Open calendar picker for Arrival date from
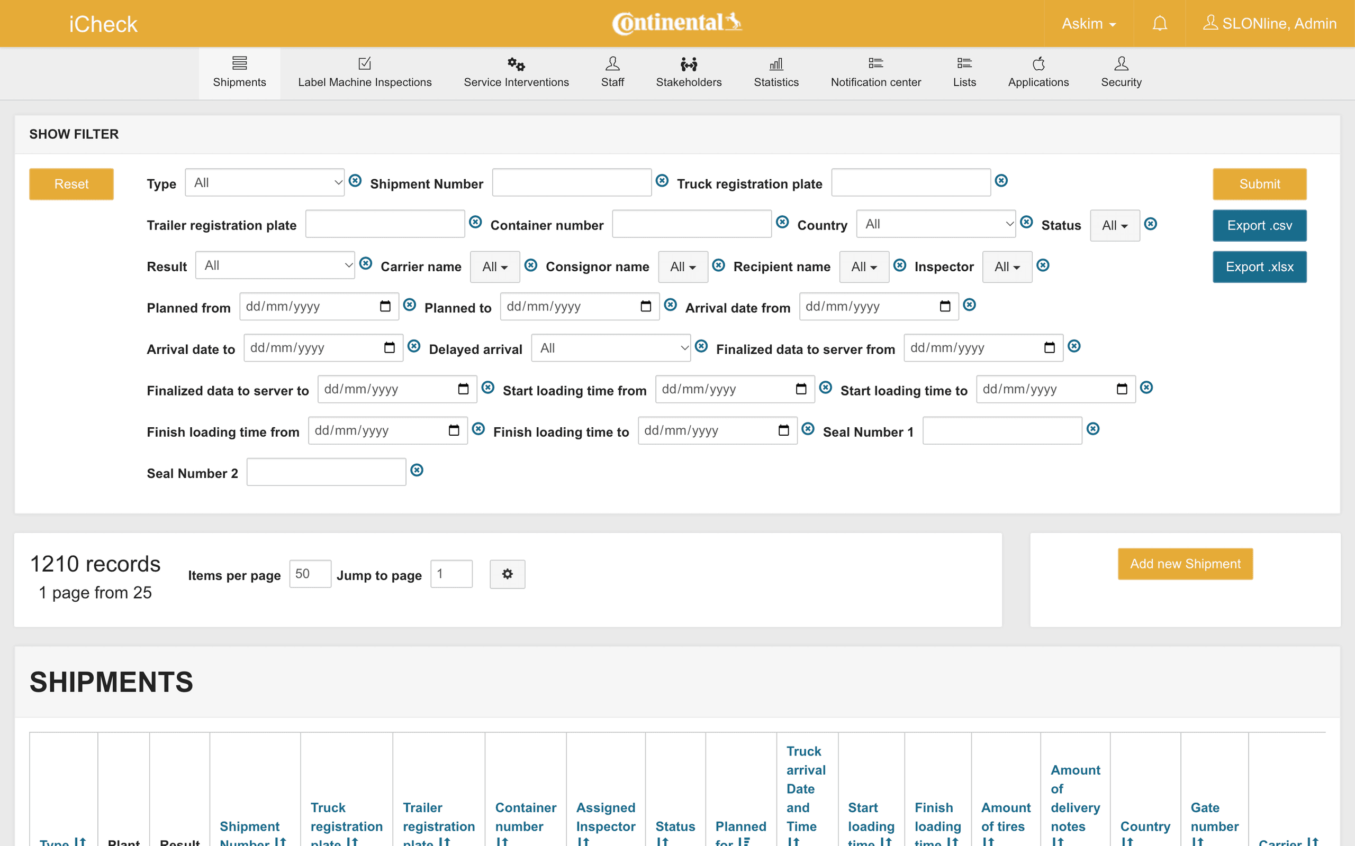 coord(945,306)
